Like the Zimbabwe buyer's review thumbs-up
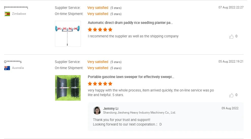 pos(231,37)
